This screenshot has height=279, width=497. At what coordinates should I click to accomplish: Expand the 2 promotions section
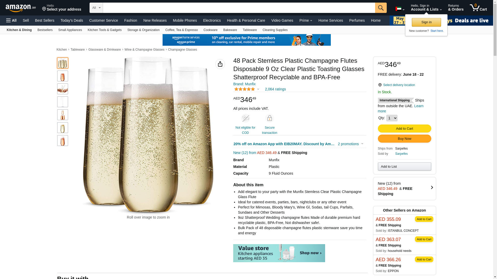pyautogui.click(x=350, y=144)
